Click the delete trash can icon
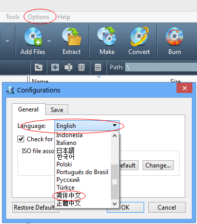Screen dimensions: 197x224 tap(82, 67)
